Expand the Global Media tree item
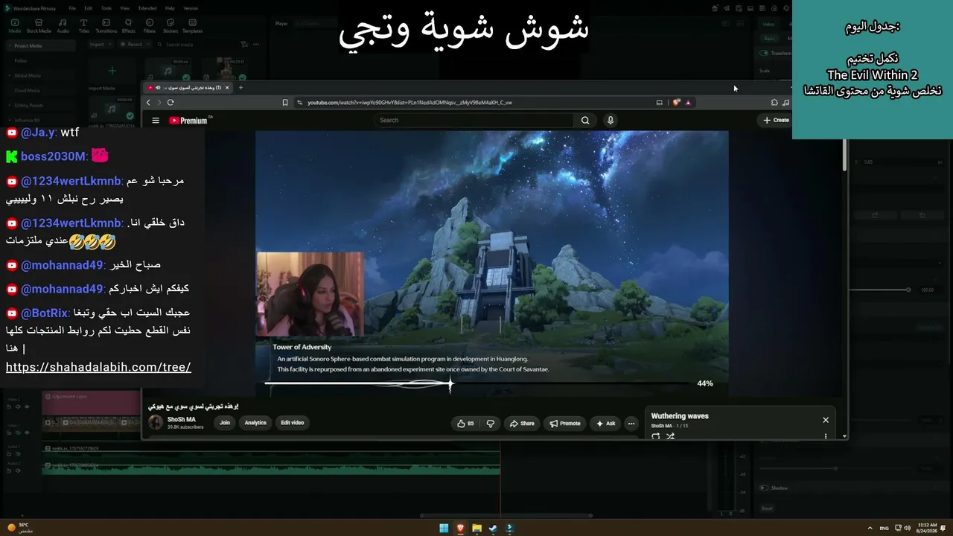Screen dimensions: 953x536 (10, 75)
